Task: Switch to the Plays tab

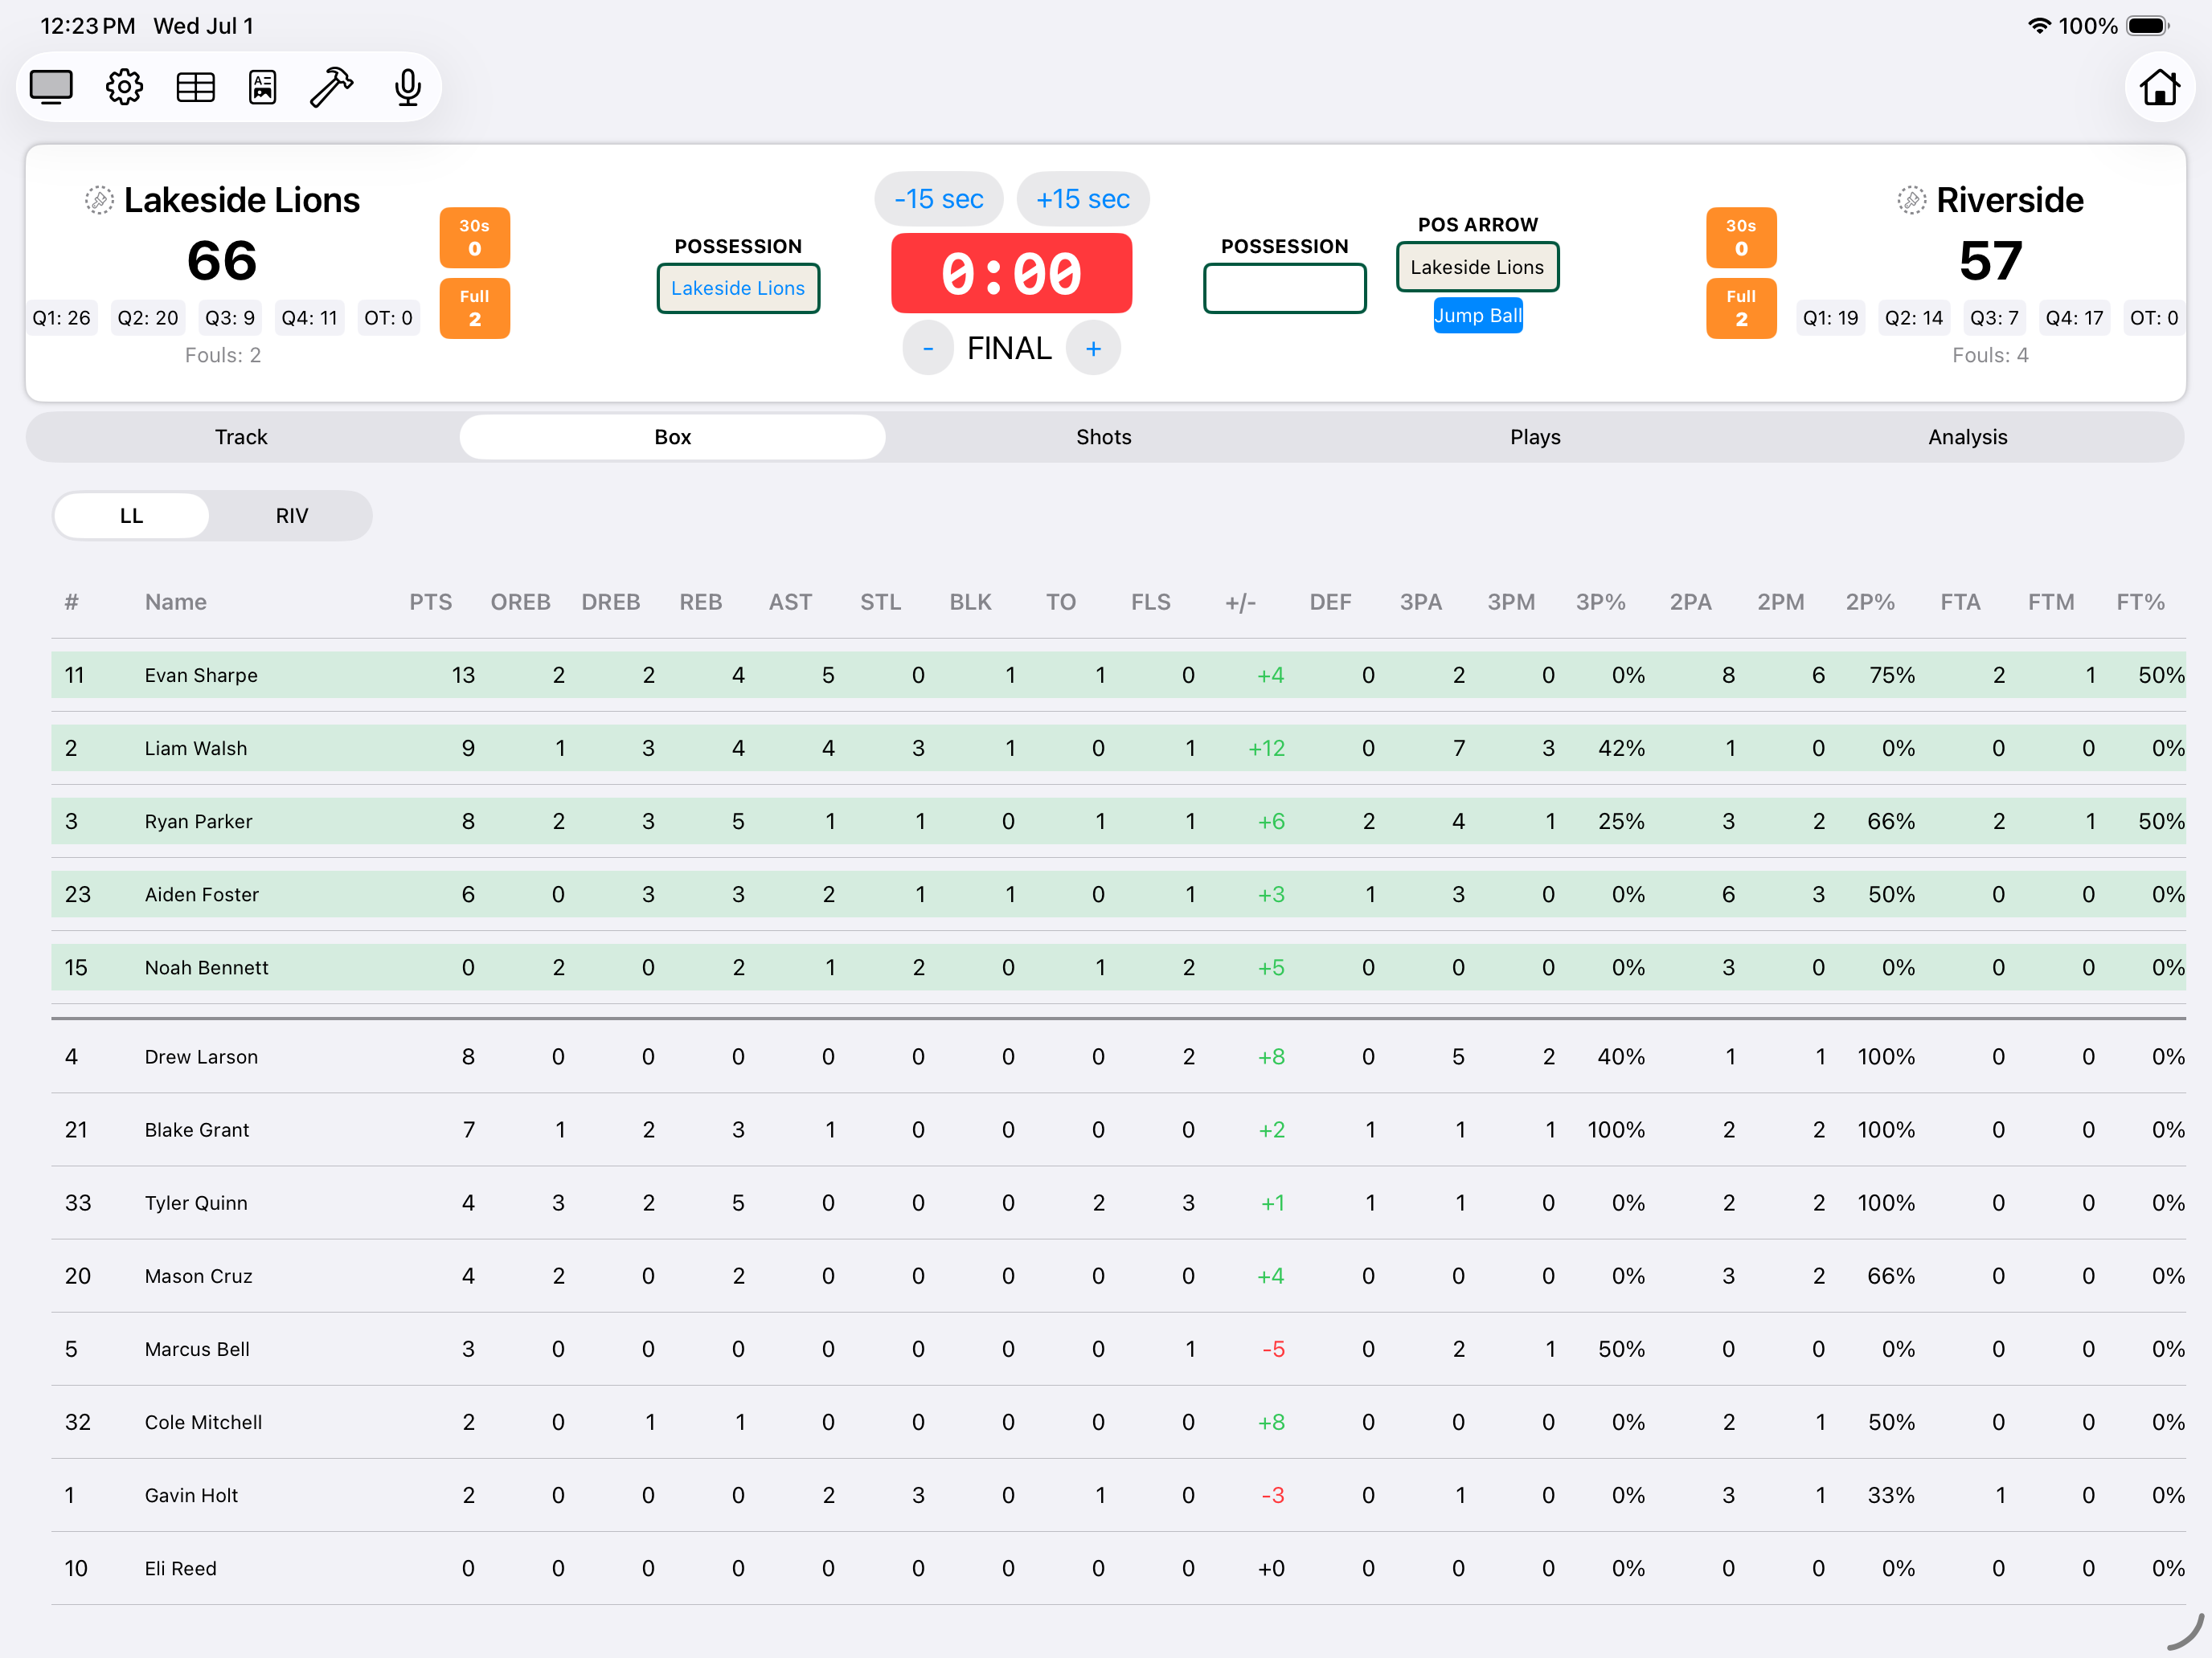Action: coord(1535,437)
